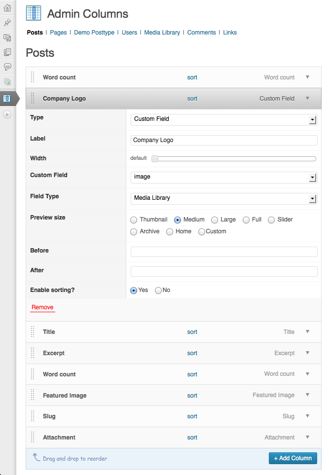Open the Type dropdown showing Custom Field

point(224,120)
